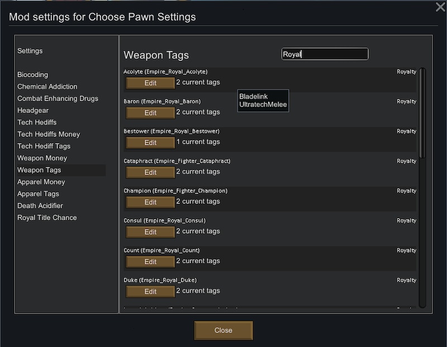The width and height of the screenshot is (447, 347).
Task: Edit weapon tags for Duke
Action: [150, 292]
